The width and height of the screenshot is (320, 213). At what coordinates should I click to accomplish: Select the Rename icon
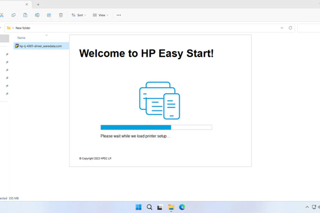point(37,15)
